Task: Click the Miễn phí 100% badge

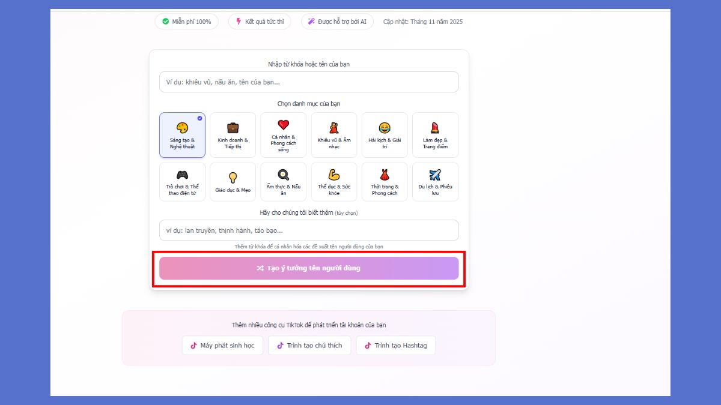Action: point(186,22)
